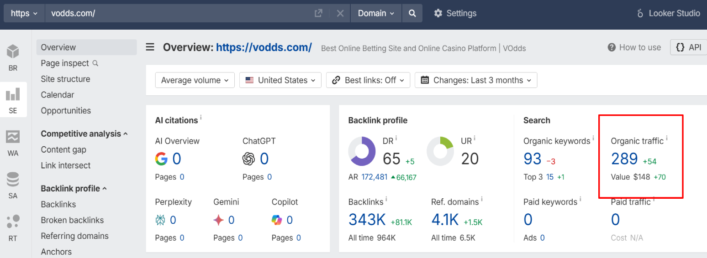Select Site structure in sidebar menu
This screenshot has height=258, width=707.
[x=65, y=79]
